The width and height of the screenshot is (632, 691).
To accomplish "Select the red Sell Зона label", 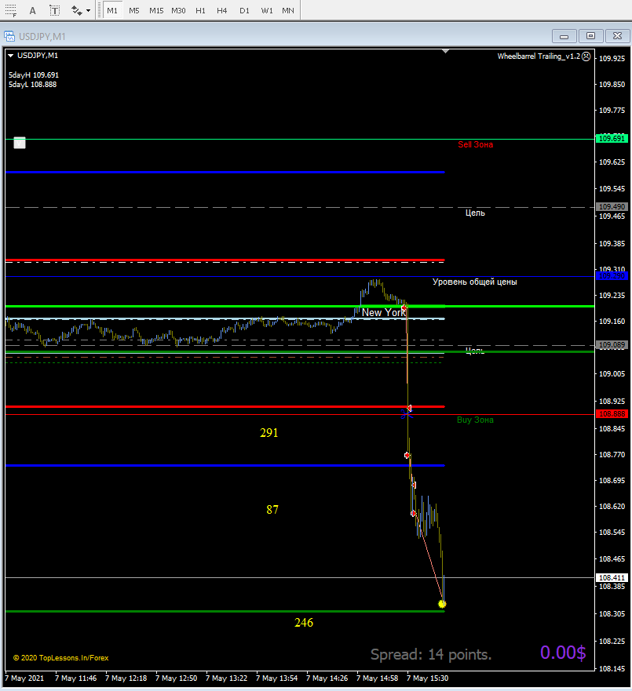I will 476,144.
